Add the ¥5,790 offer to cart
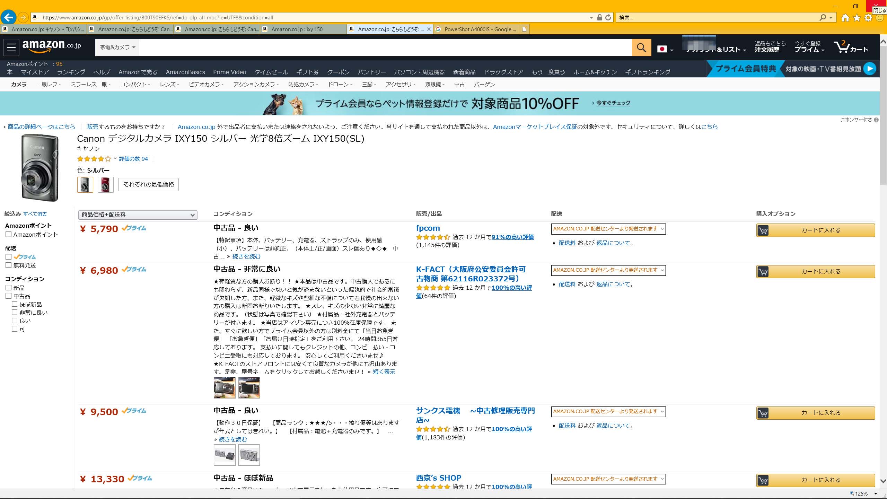This screenshot has height=499, width=887. [816, 230]
